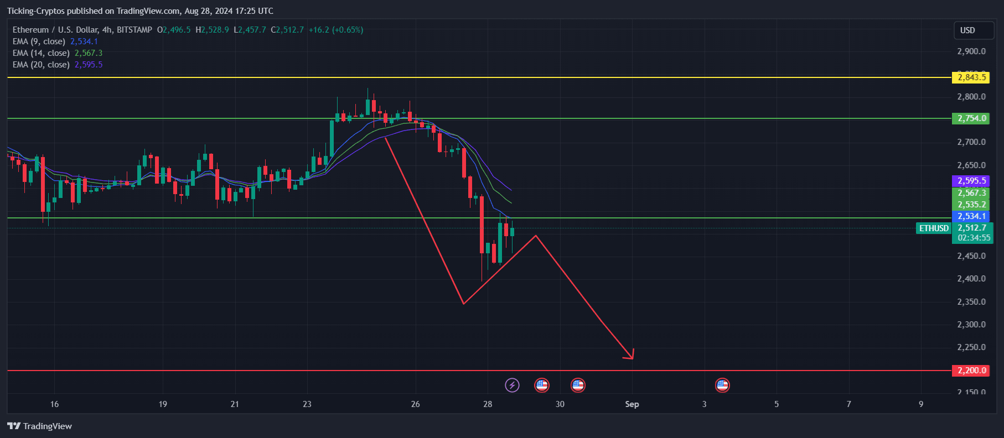Click the green 2,567.3 EMA price tag
Screen dimensions: 1004x438
[971, 193]
